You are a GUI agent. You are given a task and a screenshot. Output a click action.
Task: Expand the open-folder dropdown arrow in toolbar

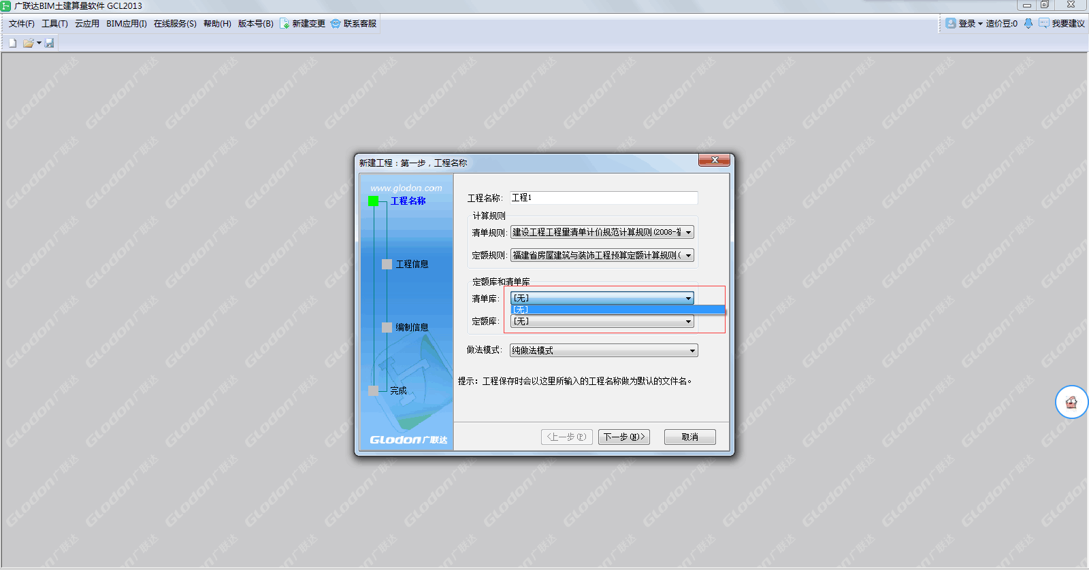[39, 43]
